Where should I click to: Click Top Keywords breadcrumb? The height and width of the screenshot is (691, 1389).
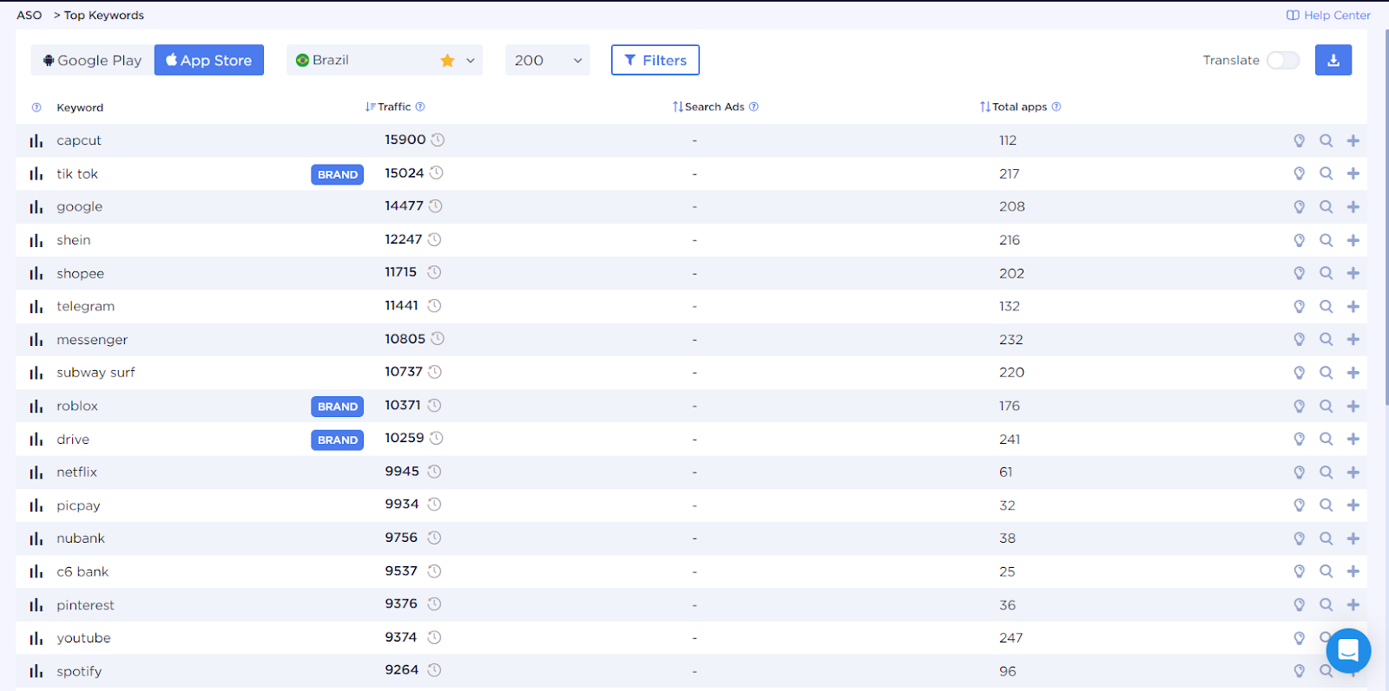pos(104,15)
